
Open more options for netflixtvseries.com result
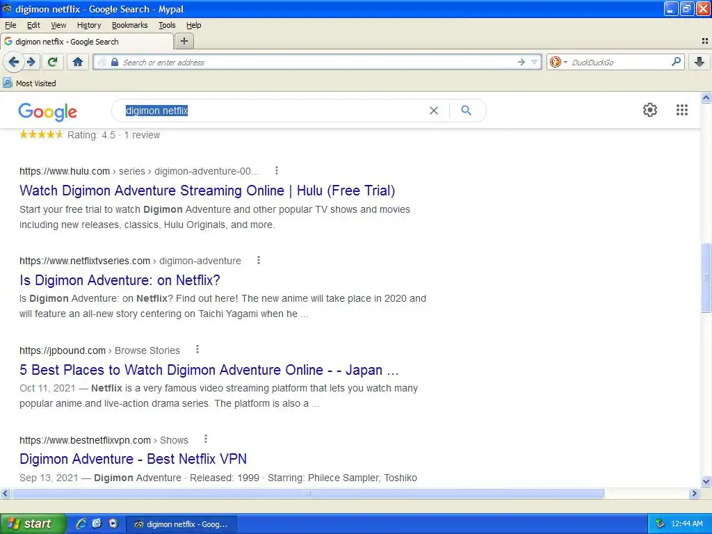259,260
